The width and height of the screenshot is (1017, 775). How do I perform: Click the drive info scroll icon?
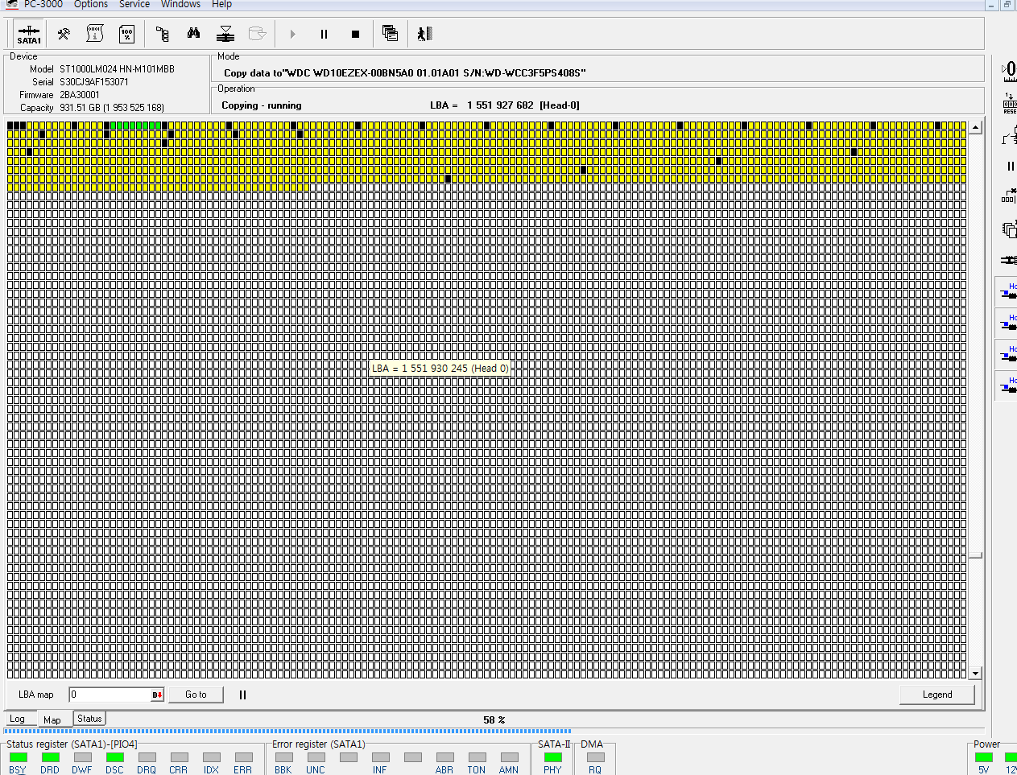[95, 34]
